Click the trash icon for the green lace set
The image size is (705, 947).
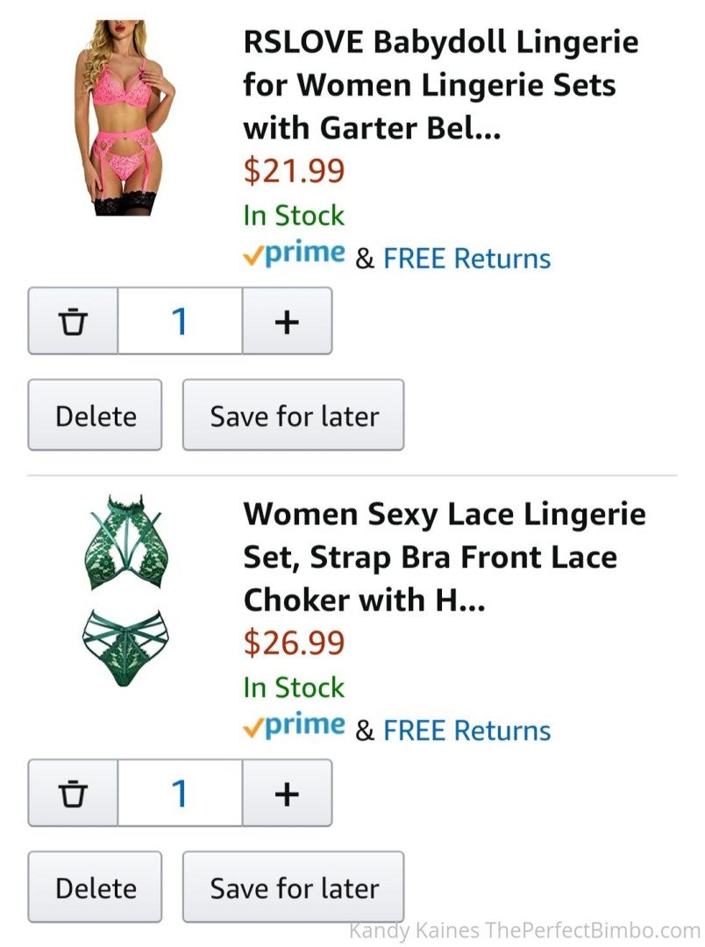[74, 794]
